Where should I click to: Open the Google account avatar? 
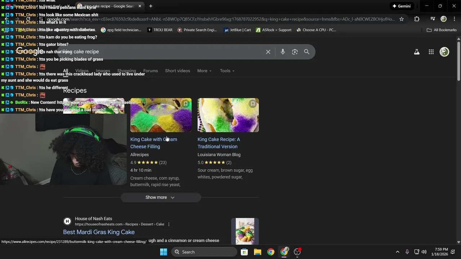coord(444,52)
